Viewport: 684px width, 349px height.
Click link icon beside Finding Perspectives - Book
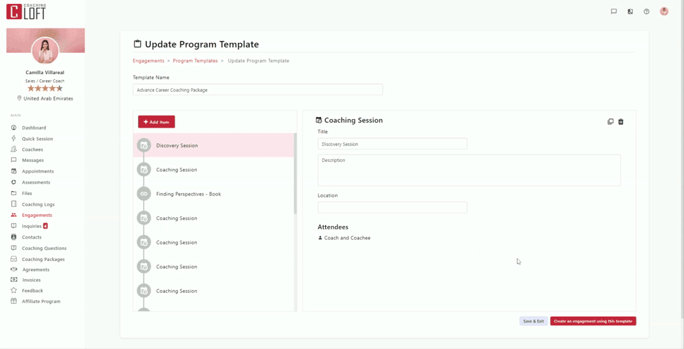(144, 194)
